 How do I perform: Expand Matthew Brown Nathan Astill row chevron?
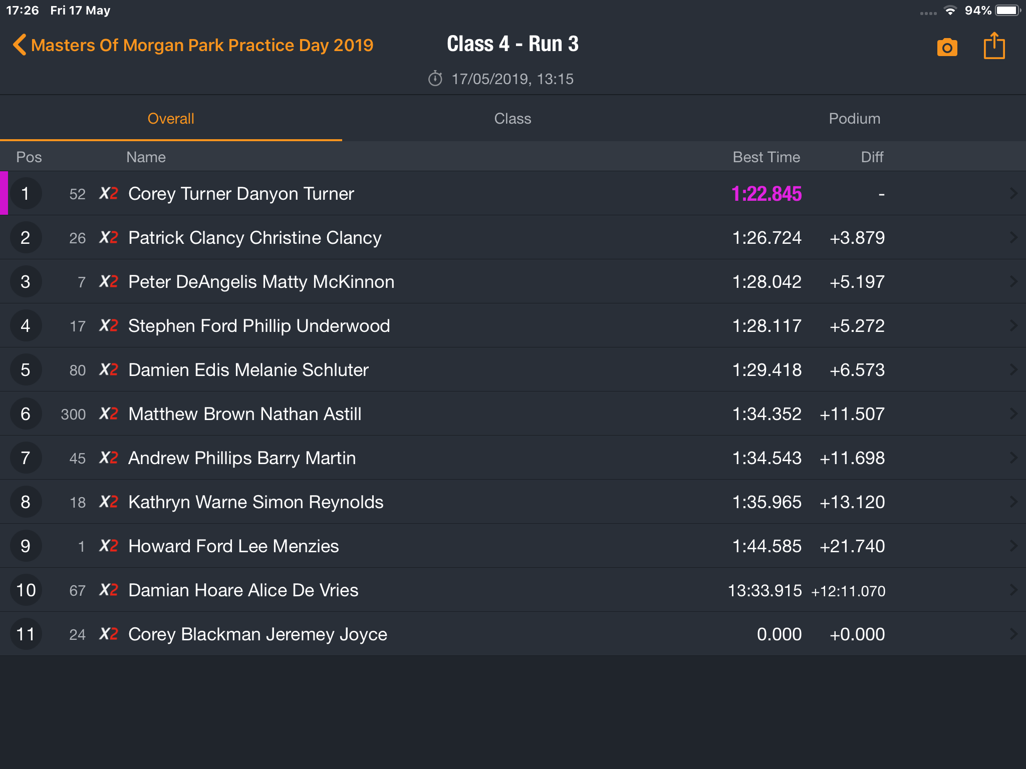coord(1013,414)
